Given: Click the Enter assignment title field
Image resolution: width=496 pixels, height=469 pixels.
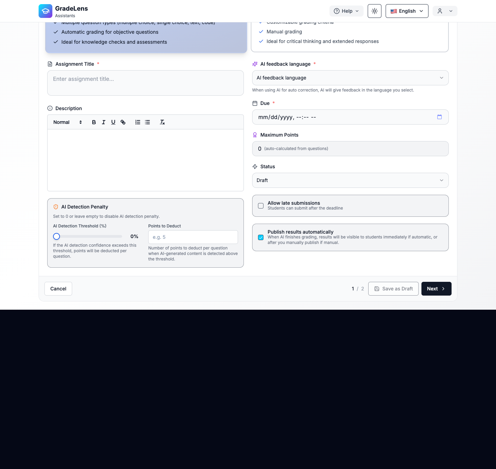Looking at the screenshot, I should click(x=145, y=83).
